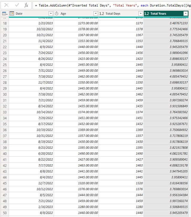191x217 pixels.
Task: Open the Age column filter dropdown
Action: (x=95, y=14)
